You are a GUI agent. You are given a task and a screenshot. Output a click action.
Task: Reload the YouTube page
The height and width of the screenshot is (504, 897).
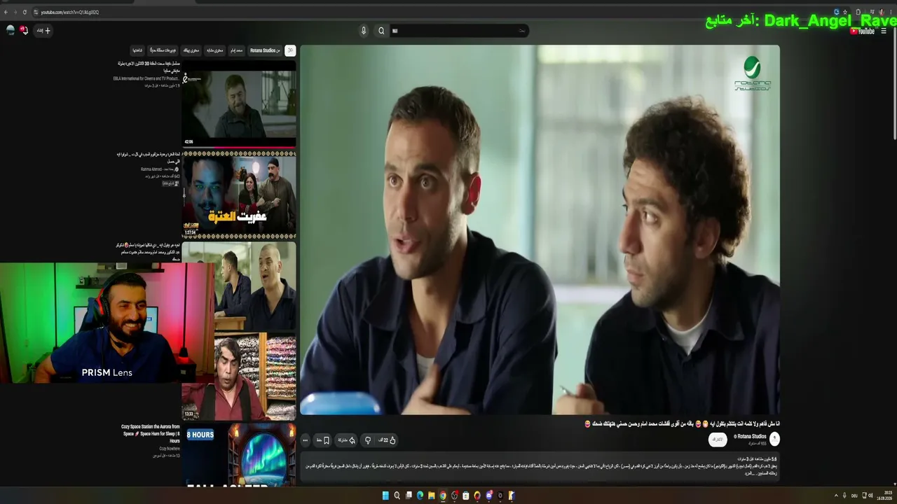coord(25,12)
